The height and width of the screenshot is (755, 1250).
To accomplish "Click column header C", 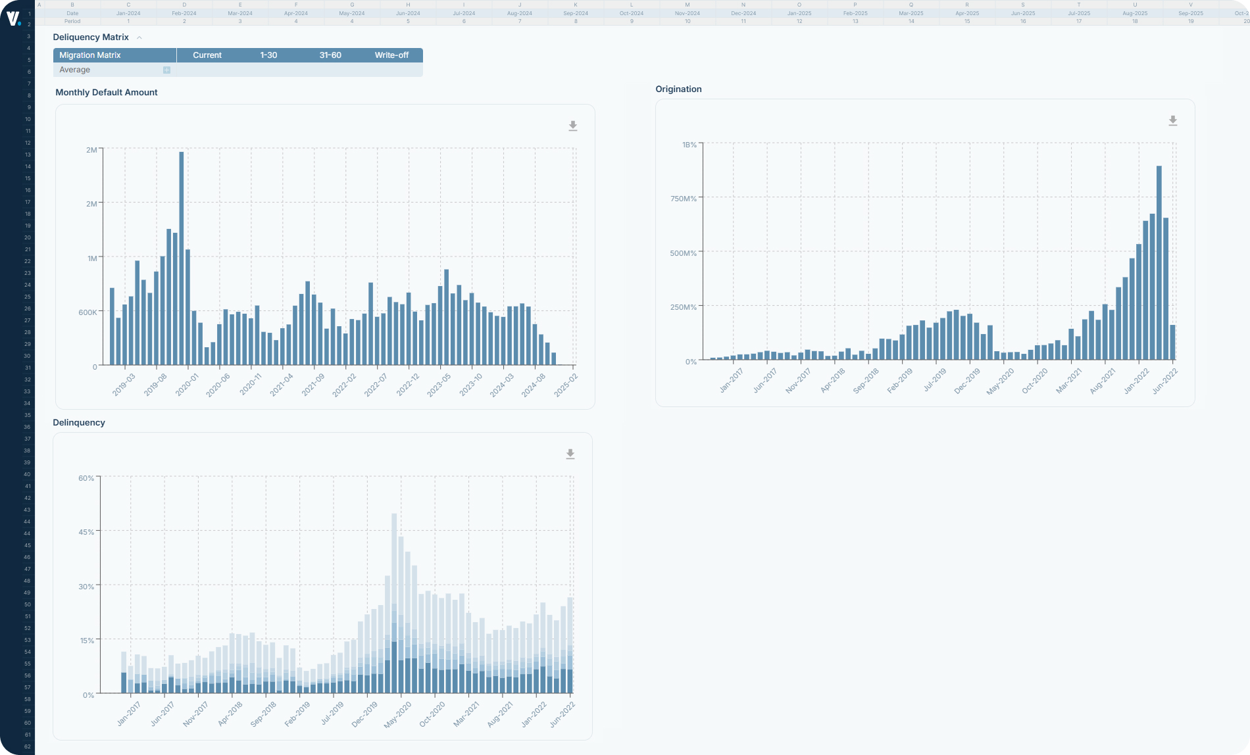I will 128,5.
